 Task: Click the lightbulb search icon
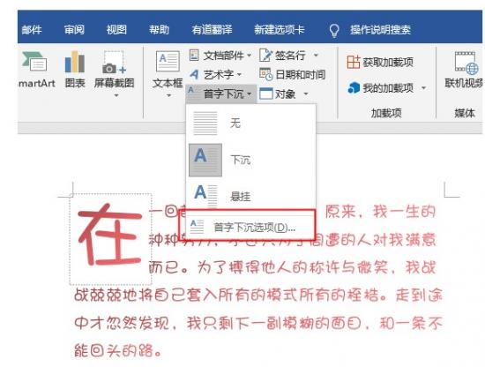click(334, 30)
